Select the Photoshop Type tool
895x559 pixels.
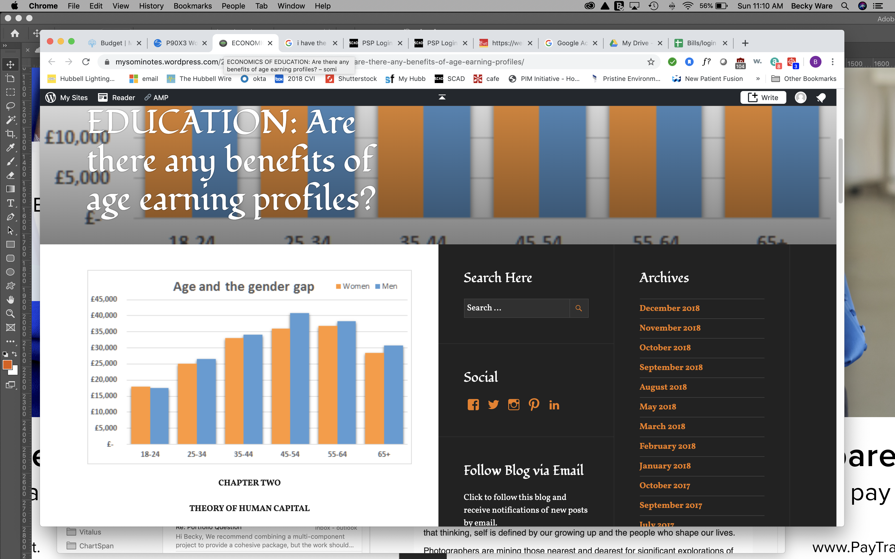tap(10, 203)
